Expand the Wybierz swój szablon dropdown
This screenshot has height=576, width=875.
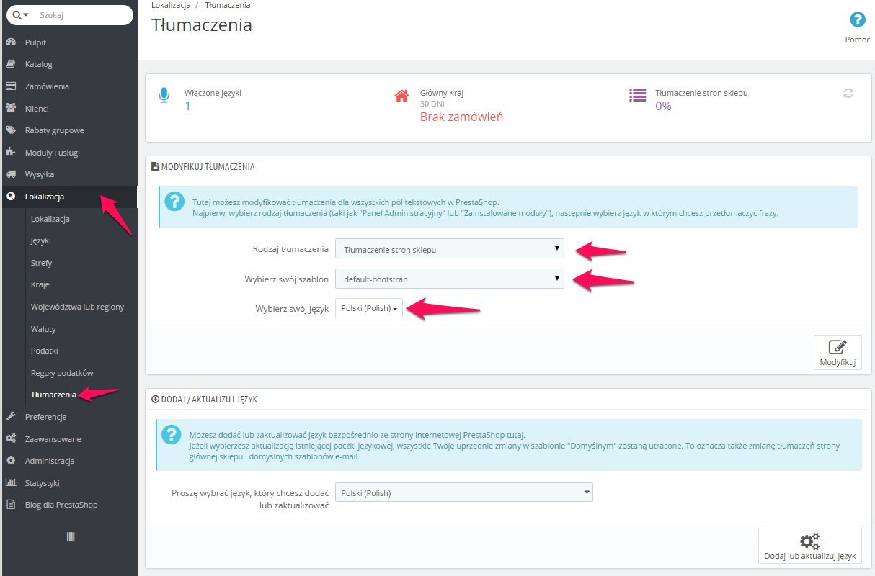click(450, 279)
